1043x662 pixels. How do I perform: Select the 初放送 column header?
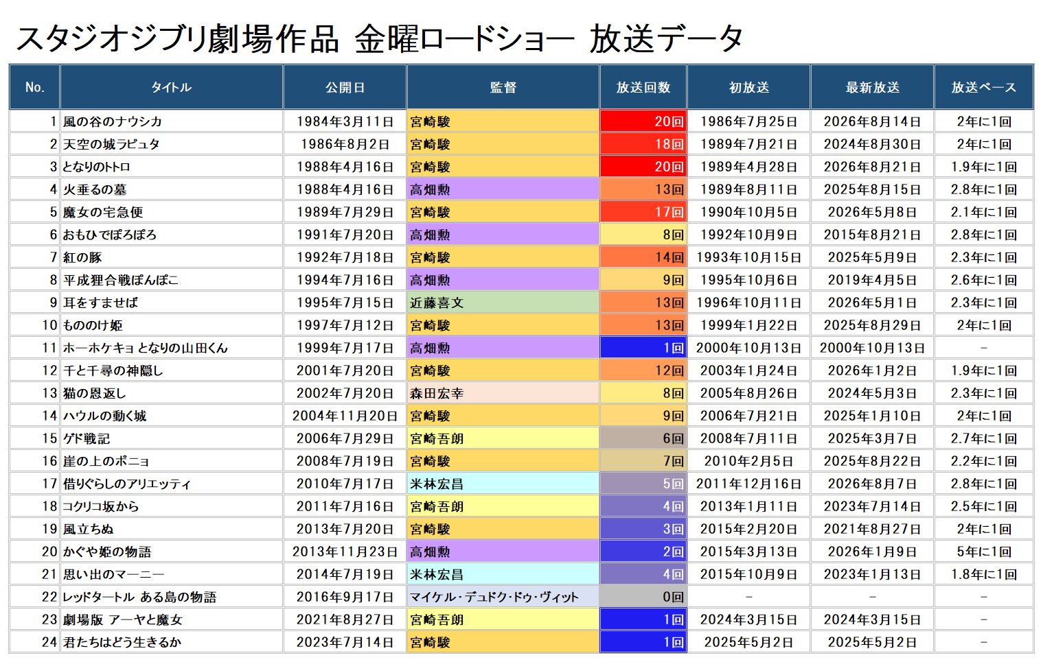tap(749, 87)
